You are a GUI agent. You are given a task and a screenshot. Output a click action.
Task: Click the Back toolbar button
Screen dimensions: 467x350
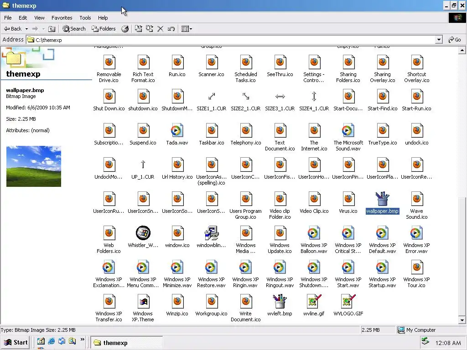tap(12, 29)
